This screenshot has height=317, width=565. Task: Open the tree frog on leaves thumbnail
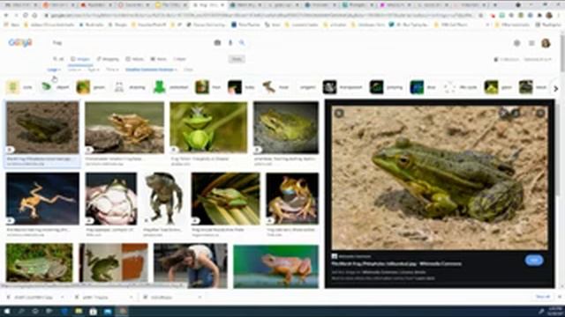click(x=226, y=199)
